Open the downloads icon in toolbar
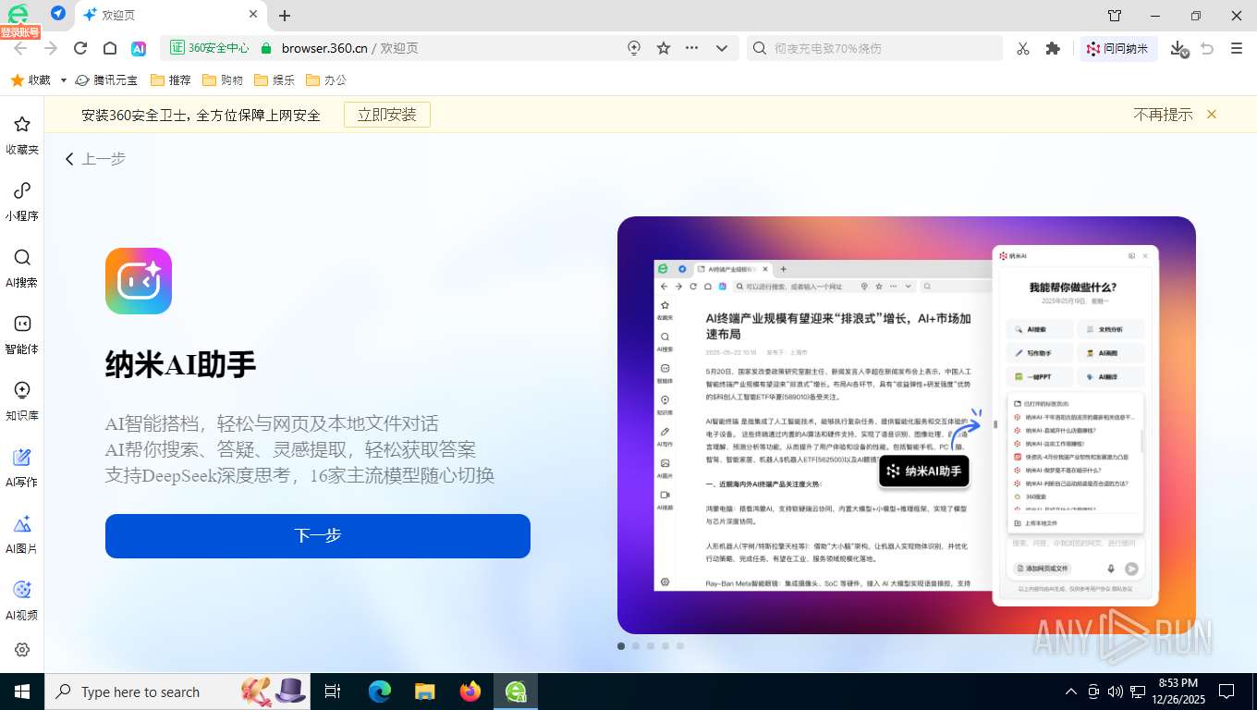 click(1178, 48)
